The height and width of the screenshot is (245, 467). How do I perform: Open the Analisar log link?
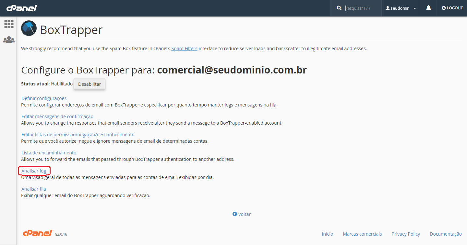tap(34, 171)
